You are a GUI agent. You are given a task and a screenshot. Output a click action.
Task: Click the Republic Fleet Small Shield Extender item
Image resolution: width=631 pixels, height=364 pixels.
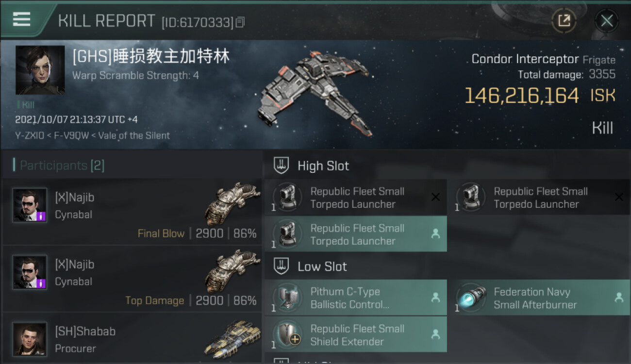coord(355,334)
